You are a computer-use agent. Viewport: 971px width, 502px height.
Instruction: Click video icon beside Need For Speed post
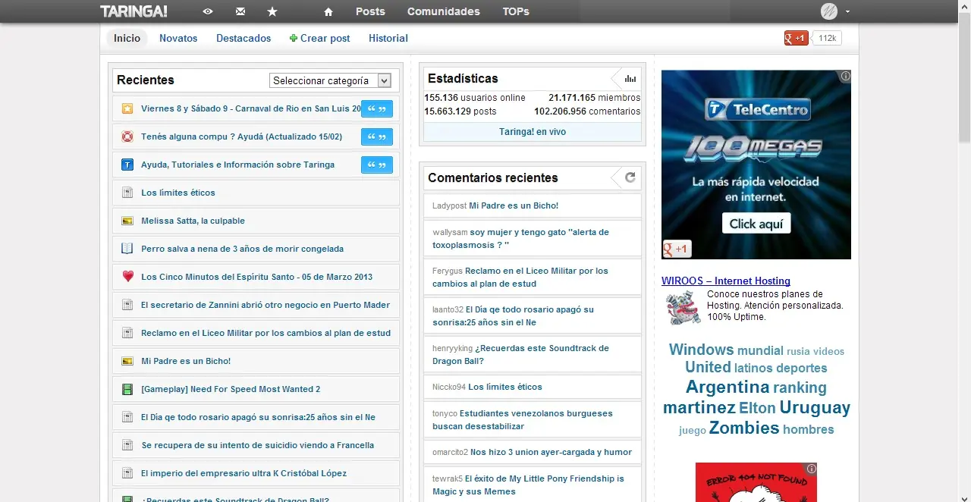(127, 389)
